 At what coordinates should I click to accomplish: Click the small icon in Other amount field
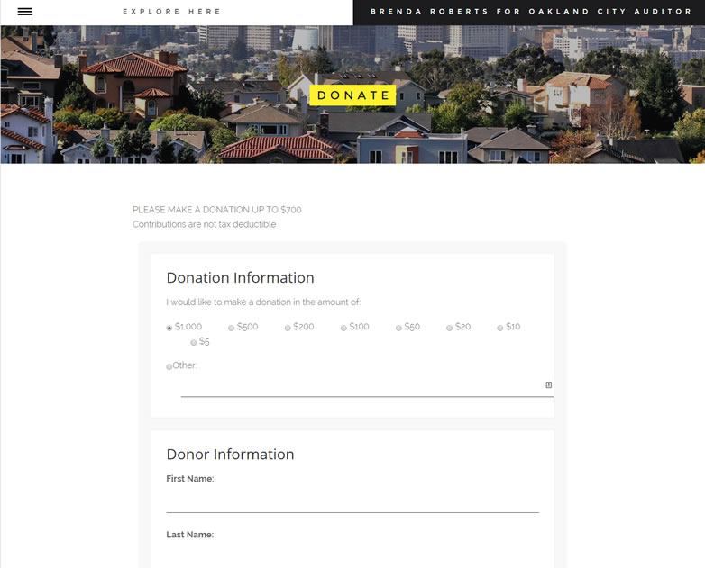[x=548, y=384]
